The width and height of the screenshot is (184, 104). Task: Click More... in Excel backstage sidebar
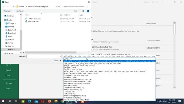(8, 89)
